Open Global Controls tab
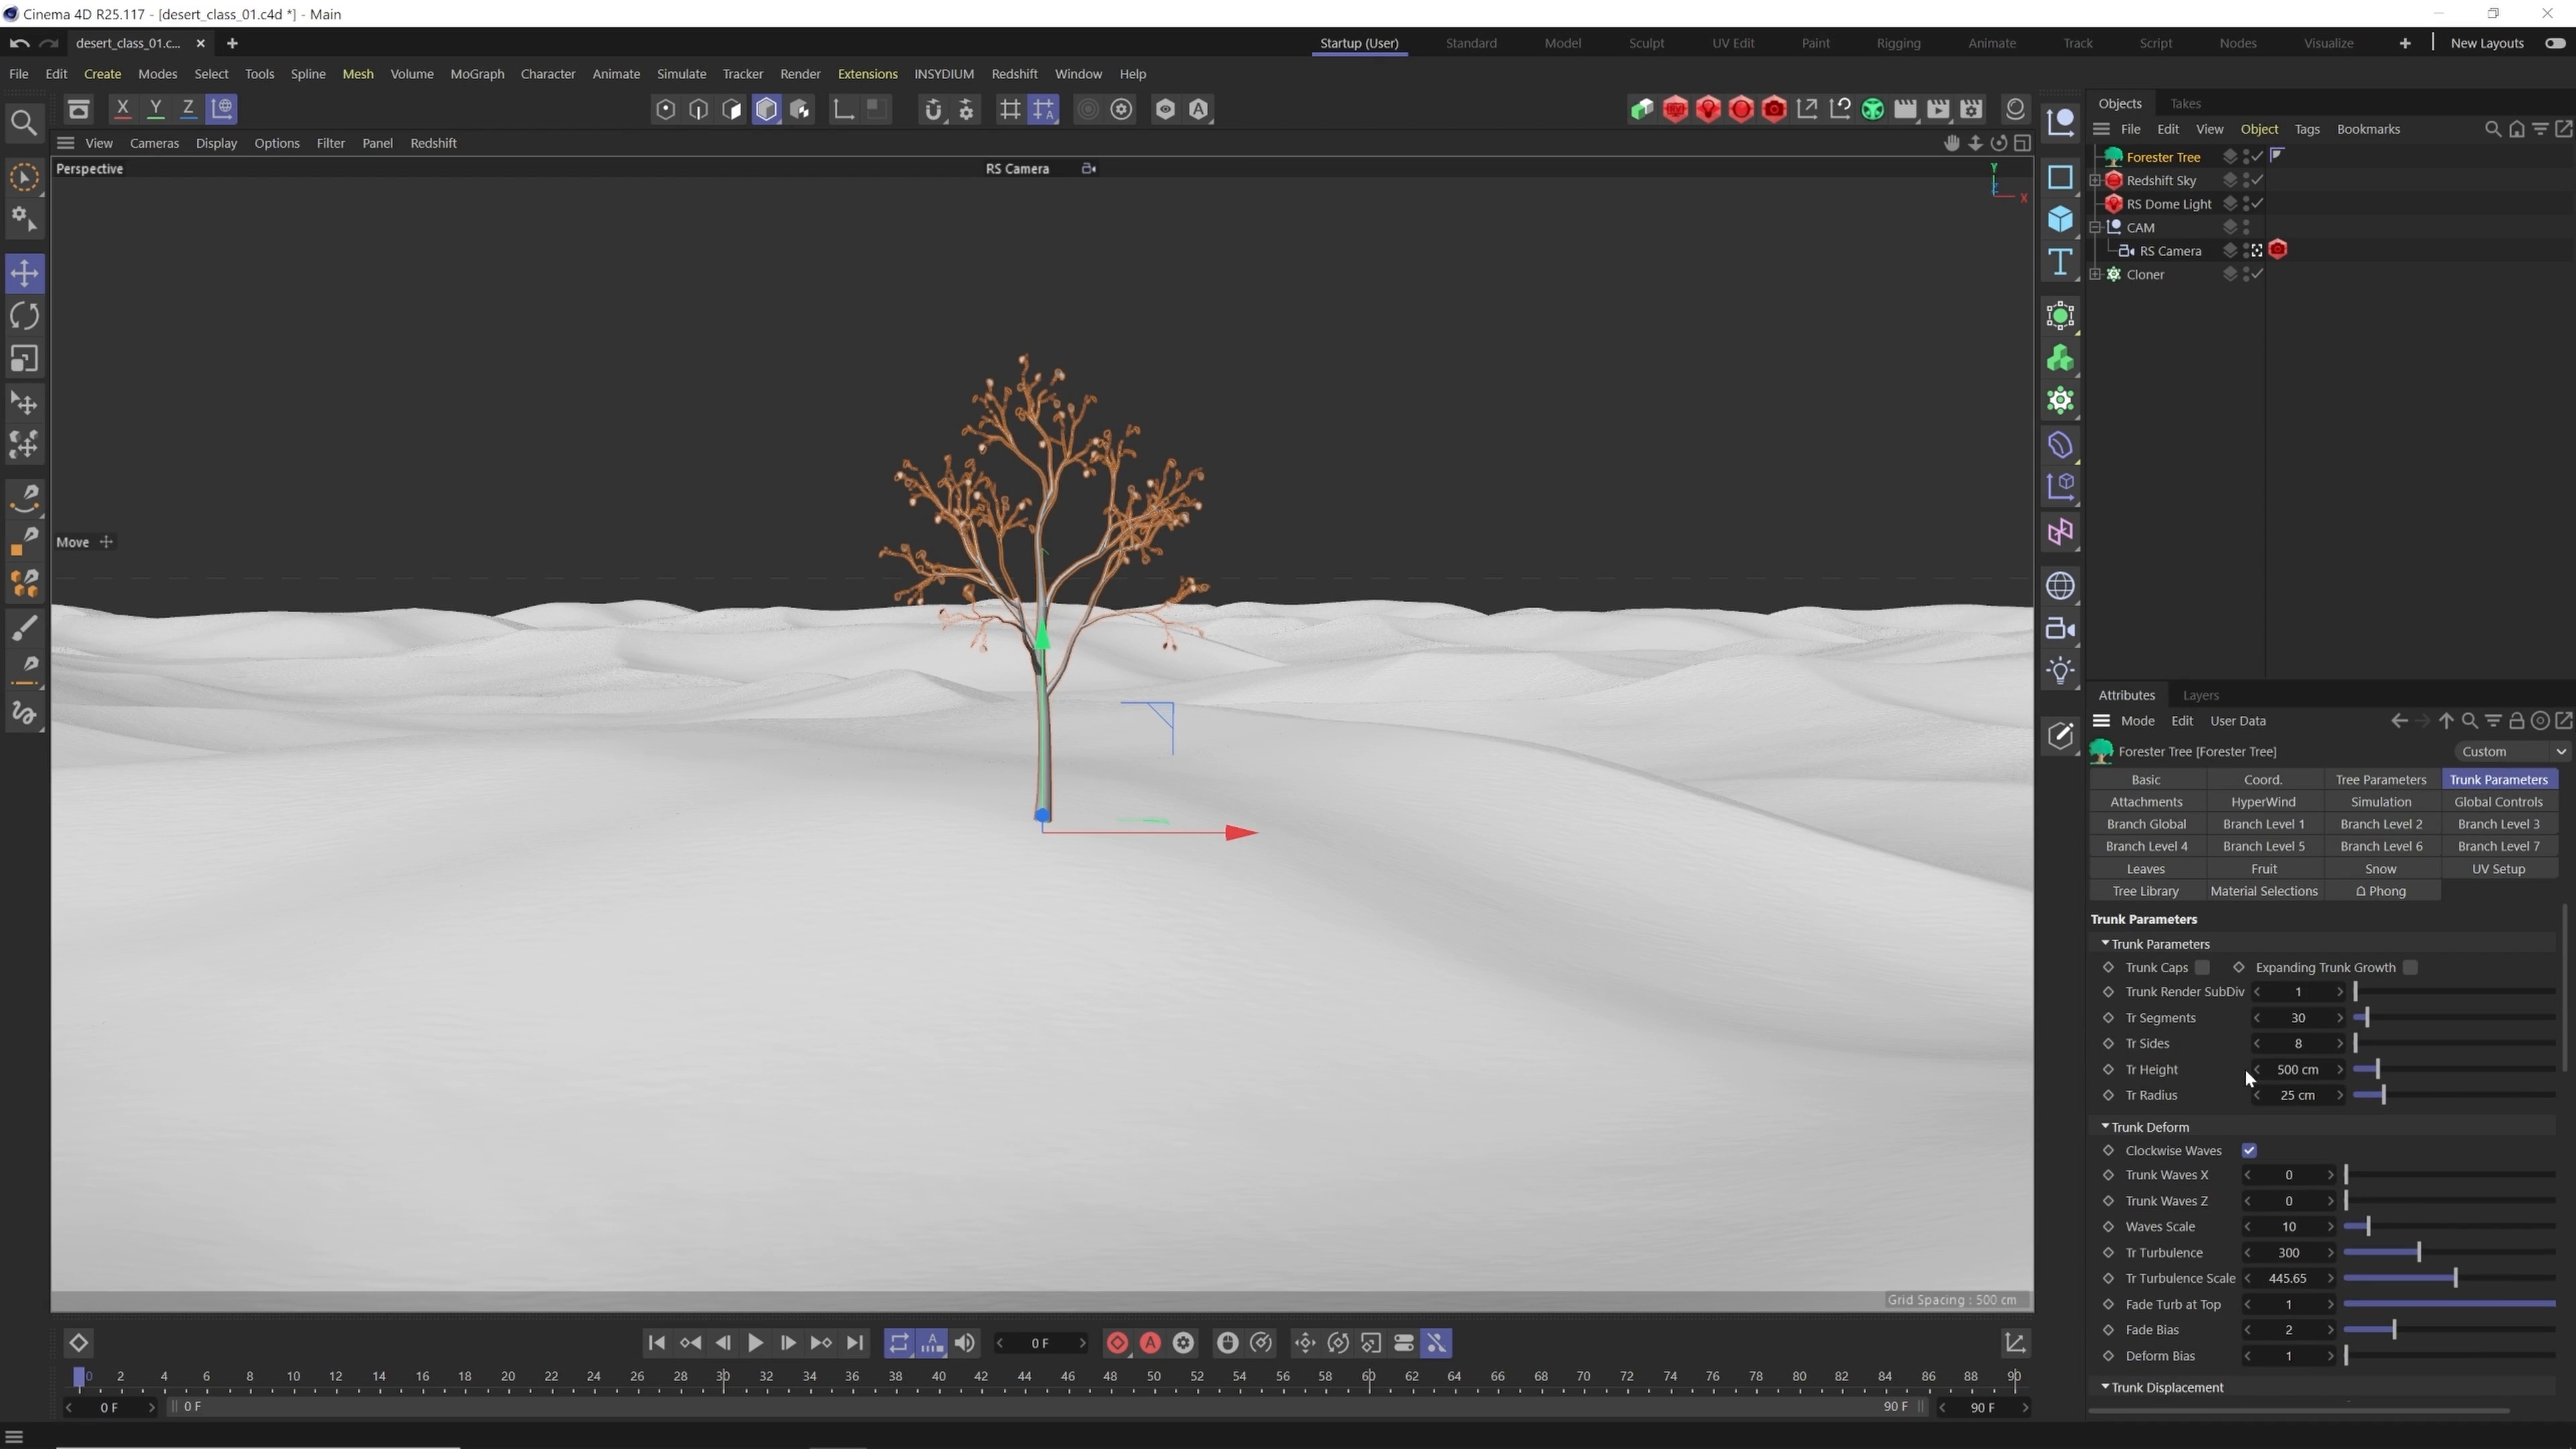This screenshot has height=1449, width=2576. point(2498,801)
